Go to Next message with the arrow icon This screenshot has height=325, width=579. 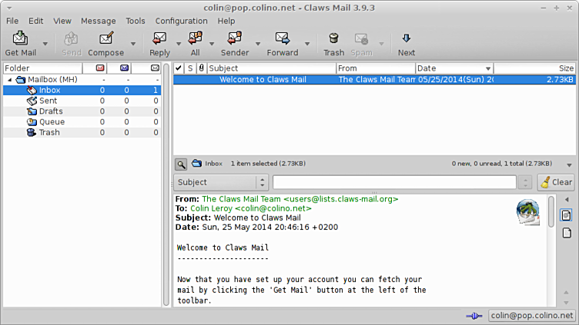coord(407,38)
